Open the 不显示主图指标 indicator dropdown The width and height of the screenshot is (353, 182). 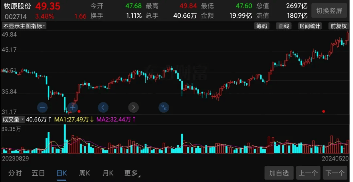point(24,26)
